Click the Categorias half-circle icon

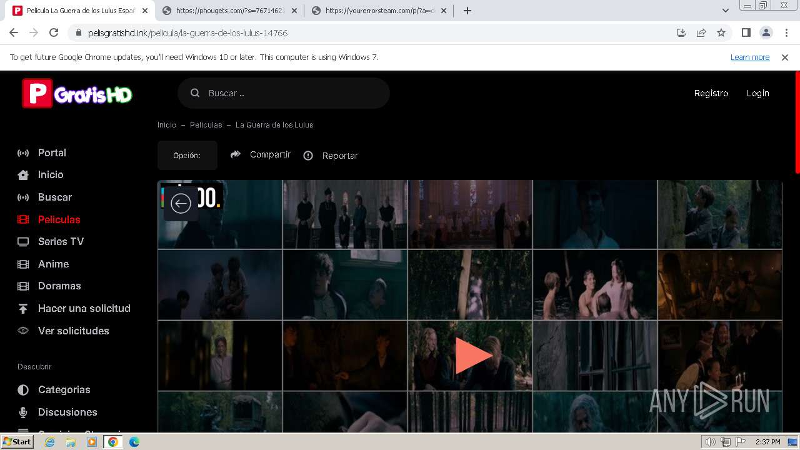click(x=23, y=390)
